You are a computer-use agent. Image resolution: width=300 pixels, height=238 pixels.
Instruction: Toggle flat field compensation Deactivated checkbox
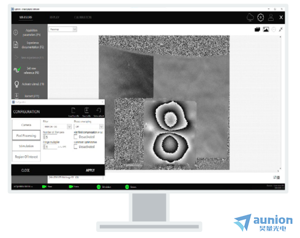pyautogui.click(x=75, y=136)
